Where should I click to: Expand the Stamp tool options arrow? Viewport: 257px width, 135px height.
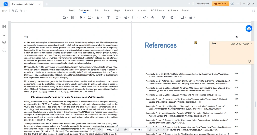[194, 17]
